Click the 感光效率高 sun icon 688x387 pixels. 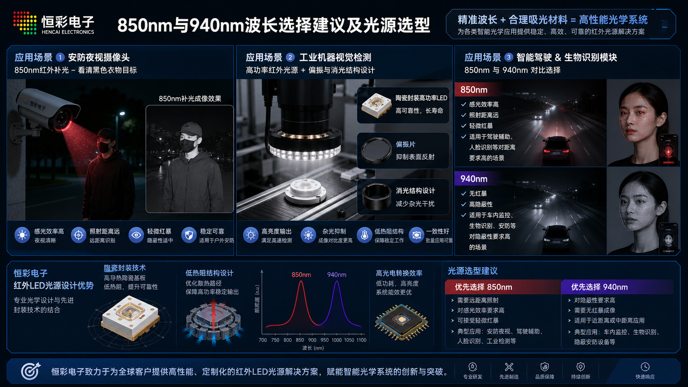tap(22, 235)
